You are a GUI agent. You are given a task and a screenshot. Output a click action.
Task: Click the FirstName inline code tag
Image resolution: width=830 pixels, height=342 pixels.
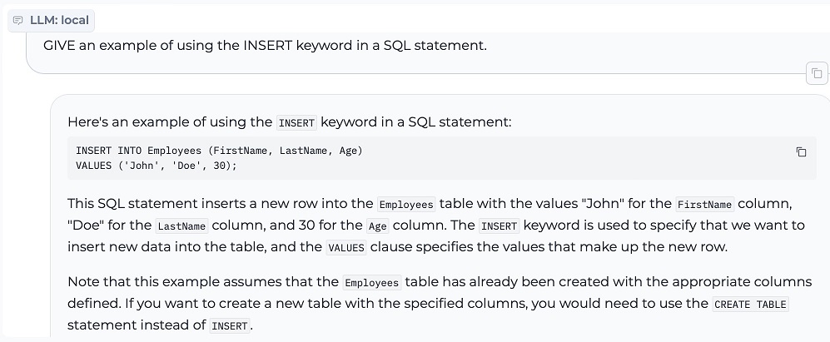(x=704, y=205)
